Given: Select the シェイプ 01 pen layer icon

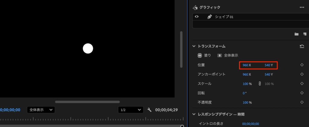Looking at the screenshot, I should tap(209, 17).
